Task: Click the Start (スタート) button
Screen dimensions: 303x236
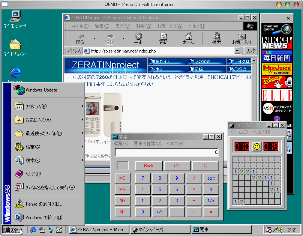Action: [13, 230]
